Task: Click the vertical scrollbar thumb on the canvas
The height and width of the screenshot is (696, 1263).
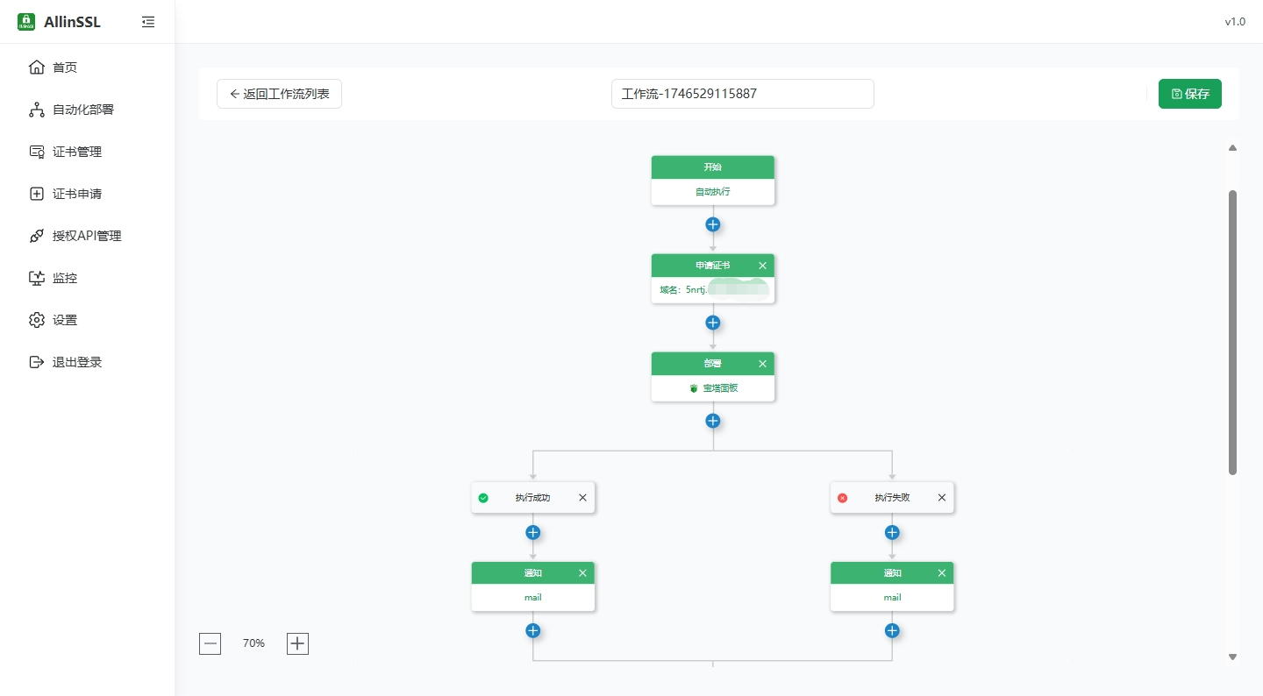Action: point(1232,333)
